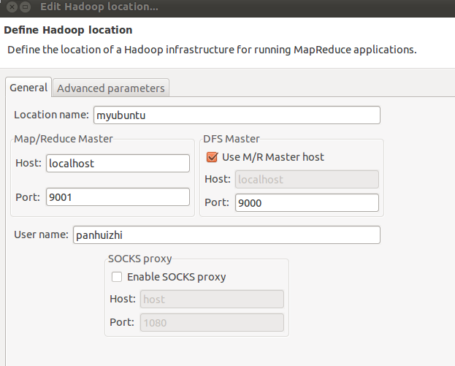Click the Location name field containing myubuntu

237,115
